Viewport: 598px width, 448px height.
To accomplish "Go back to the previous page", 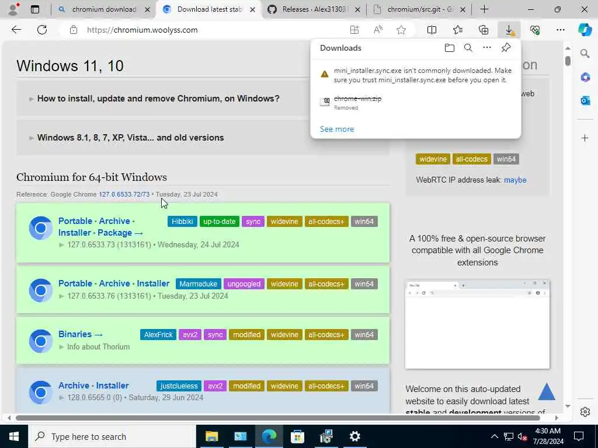I will click(16, 30).
